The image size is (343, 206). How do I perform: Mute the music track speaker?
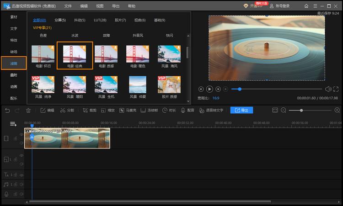pos(21,185)
